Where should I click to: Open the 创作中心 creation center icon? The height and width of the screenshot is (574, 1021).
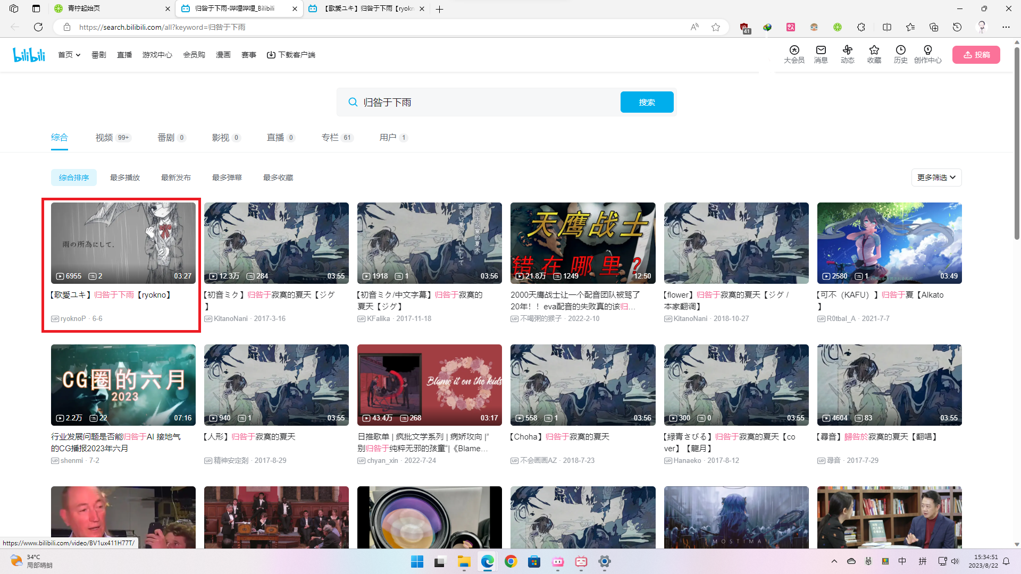click(x=928, y=54)
